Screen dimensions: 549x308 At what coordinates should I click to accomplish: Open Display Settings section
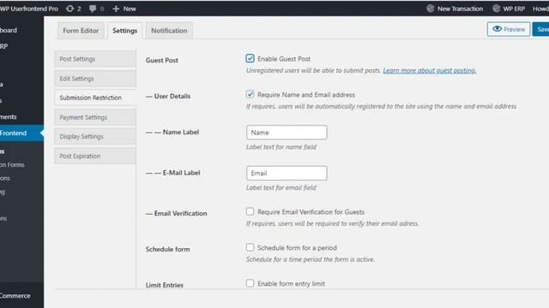(x=95, y=137)
